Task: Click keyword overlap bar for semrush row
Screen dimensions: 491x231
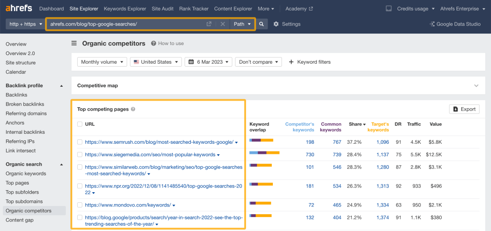Action: point(261,140)
